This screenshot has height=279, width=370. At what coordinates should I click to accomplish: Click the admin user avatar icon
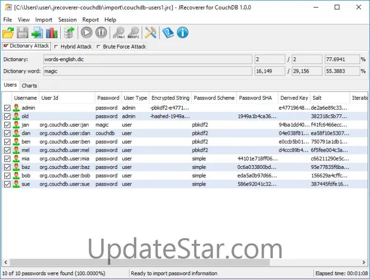(x=16, y=108)
